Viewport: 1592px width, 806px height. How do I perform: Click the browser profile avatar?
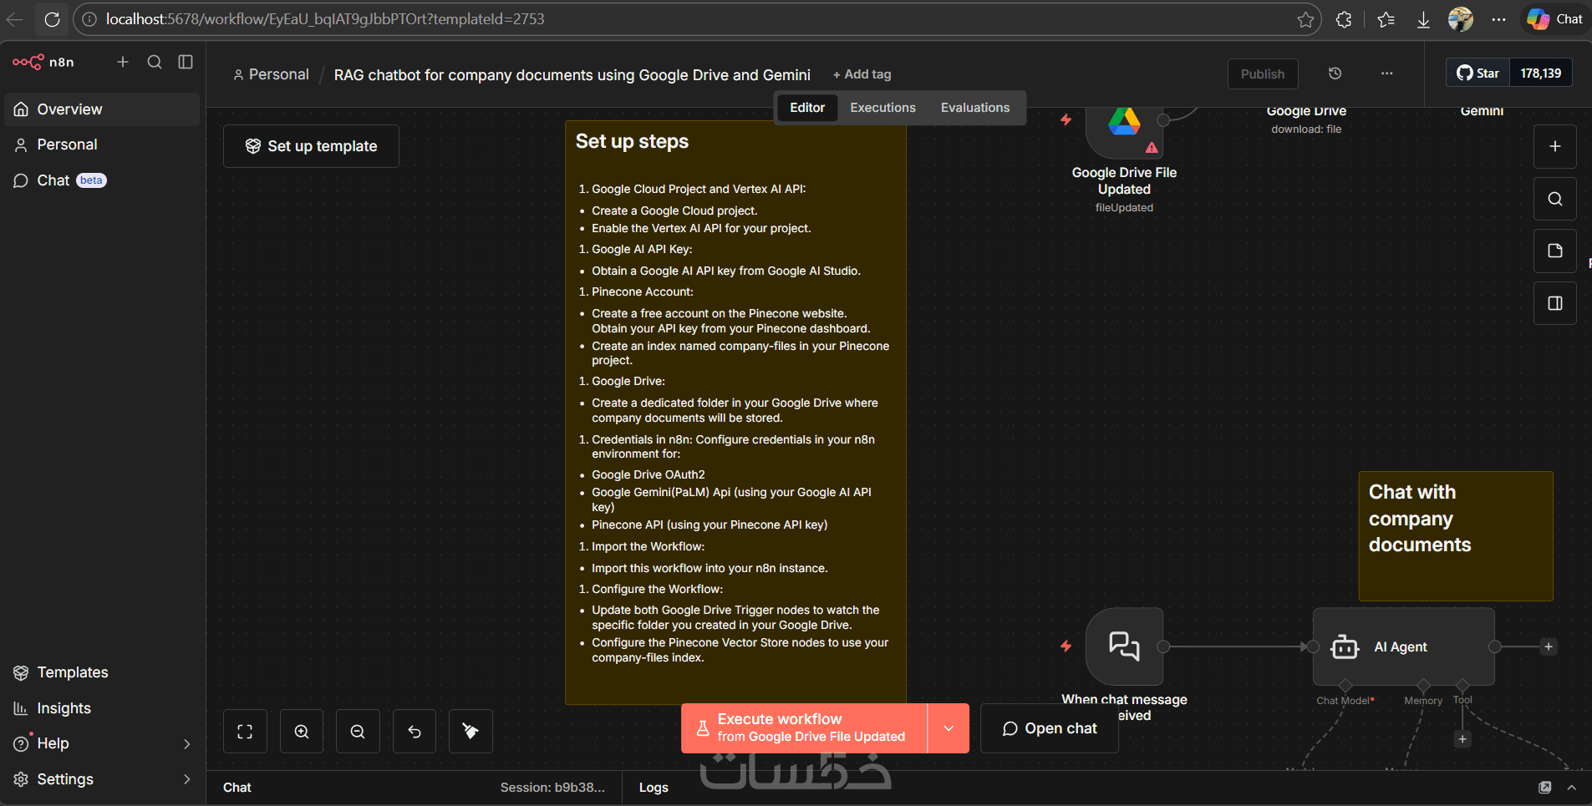click(x=1461, y=19)
